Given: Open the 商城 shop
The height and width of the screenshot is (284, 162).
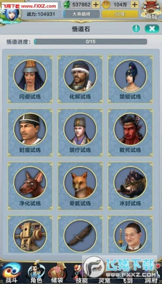Looking at the screenshot, I should [x=152, y=10].
